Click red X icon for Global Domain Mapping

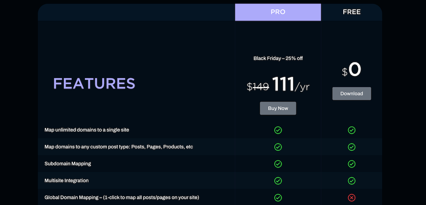coord(351,198)
